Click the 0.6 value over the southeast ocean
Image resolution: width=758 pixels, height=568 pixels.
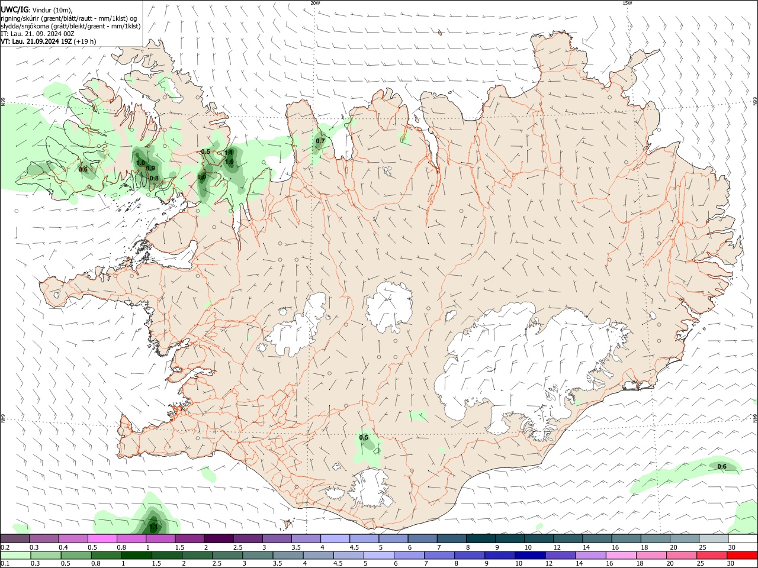click(722, 467)
